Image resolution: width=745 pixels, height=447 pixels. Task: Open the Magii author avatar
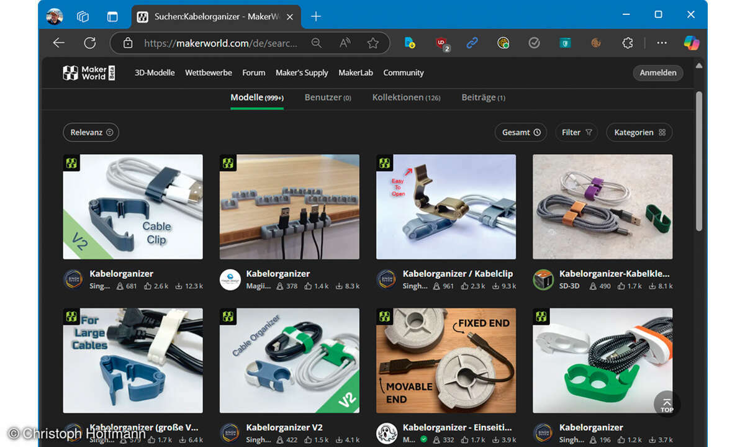pyautogui.click(x=230, y=279)
